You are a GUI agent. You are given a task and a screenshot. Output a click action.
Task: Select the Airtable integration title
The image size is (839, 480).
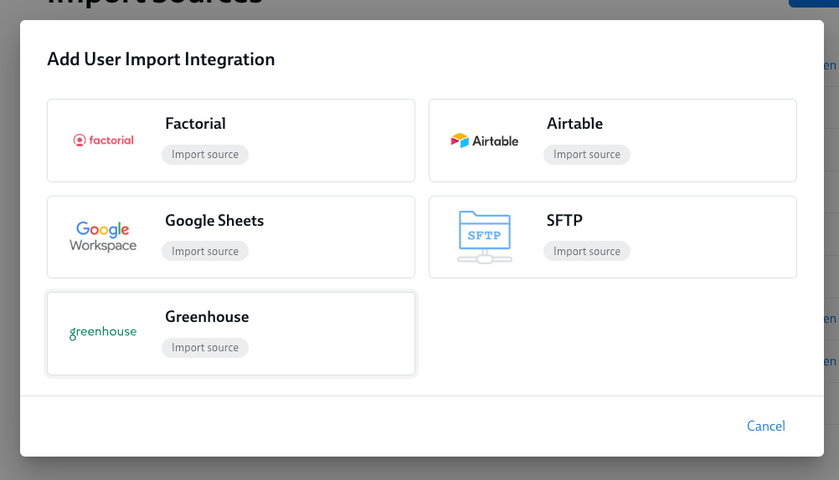(x=574, y=124)
